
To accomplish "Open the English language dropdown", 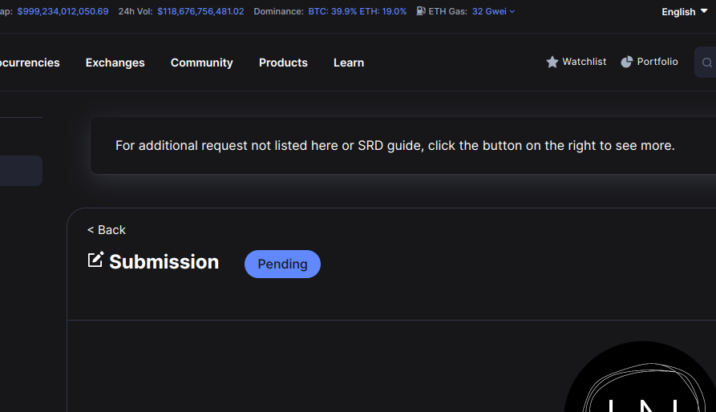I will [684, 12].
